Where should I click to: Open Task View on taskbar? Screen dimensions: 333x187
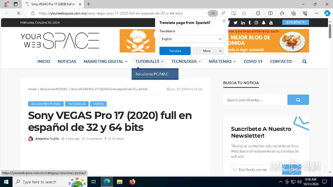(x=94, y=182)
